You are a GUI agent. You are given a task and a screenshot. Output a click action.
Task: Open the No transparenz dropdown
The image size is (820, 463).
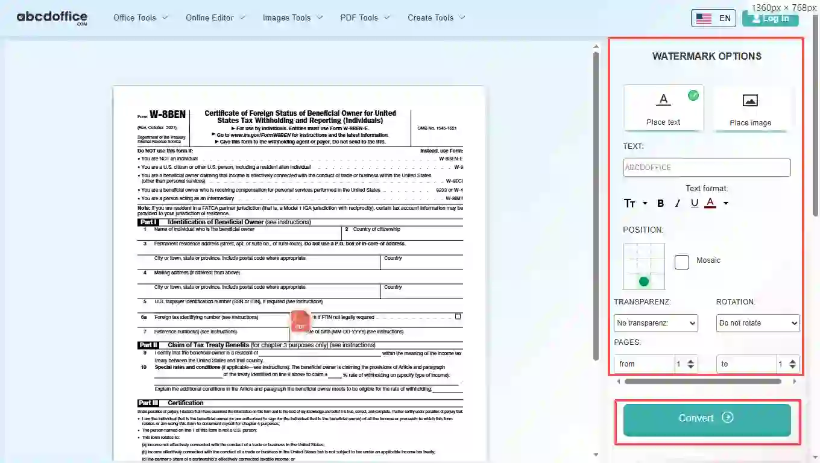coord(656,323)
